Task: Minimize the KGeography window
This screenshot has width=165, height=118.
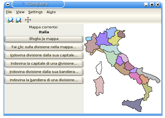Action: [146, 5]
